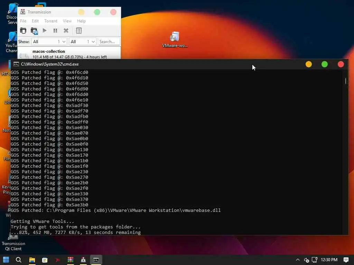Show hidden tray icons chevron
The width and height of the screenshot is (354, 265).
tap(298, 260)
